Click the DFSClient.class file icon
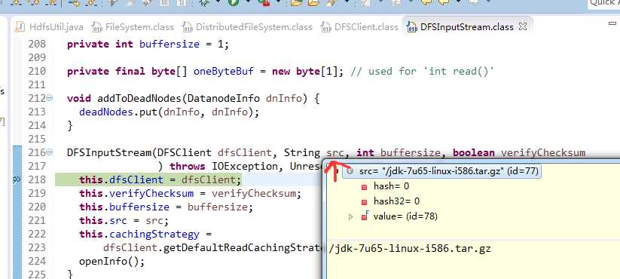The height and width of the screenshot is (279, 620). point(325,27)
